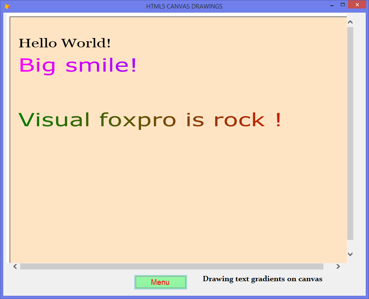Click the gradient Visual foxpro is rock text
This screenshot has height=299, width=369.
(149, 119)
